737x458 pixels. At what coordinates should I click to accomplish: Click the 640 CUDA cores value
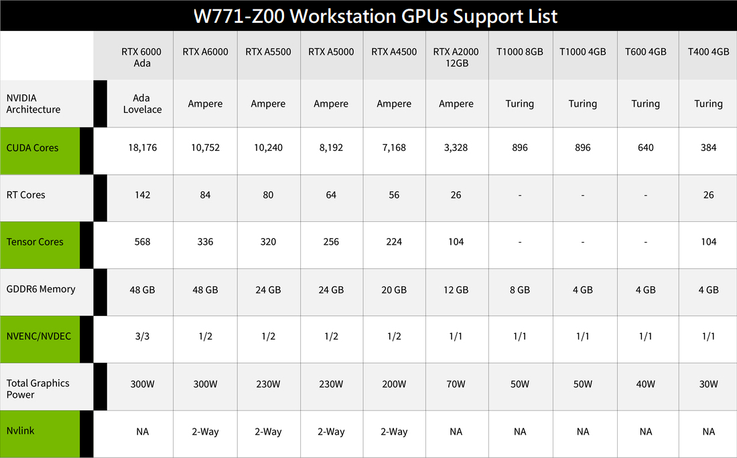[x=646, y=148]
